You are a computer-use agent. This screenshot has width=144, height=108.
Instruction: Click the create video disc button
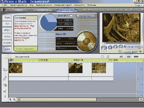click(x=26, y=49)
